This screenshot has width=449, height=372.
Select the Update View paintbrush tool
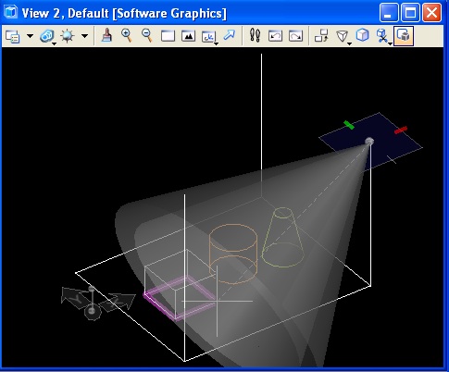106,35
